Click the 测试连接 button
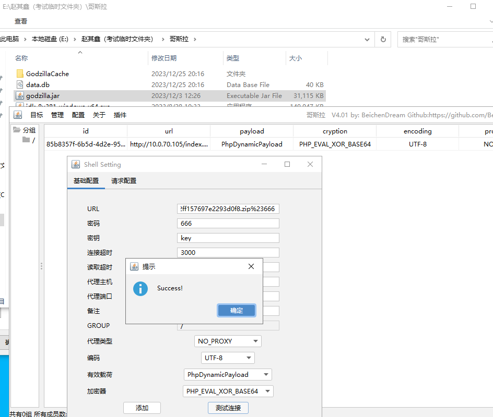The width and height of the screenshot is (493, 417). (x=228, y=408)
